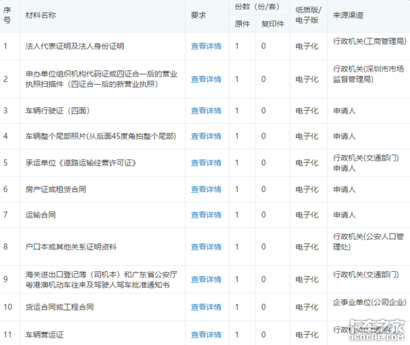The width and height of the screenshot is (410, 345).
Task: Select the 要求 column header
Action: pyautogui.click(x=198, y=15)
